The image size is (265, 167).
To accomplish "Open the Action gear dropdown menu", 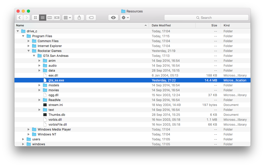I will (125, 18).
